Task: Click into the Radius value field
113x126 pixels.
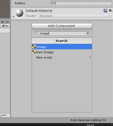Action: (81, 3)
